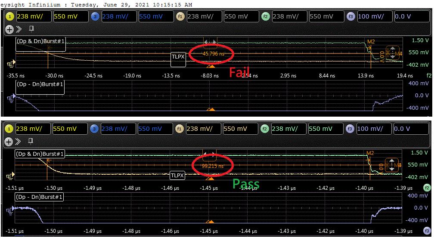Click the small square icon in Fail capture toolbar

point(31,29)
